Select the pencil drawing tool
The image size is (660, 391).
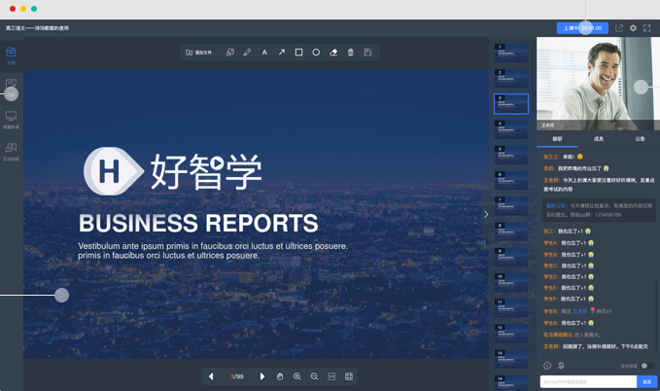(x=247, y=53)
